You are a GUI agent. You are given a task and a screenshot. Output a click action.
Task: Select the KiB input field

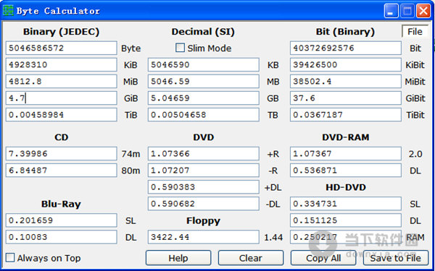tap(62, 65)
